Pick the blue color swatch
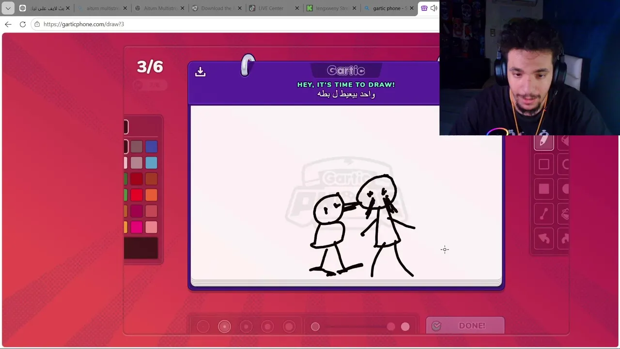 coord(151,146)
